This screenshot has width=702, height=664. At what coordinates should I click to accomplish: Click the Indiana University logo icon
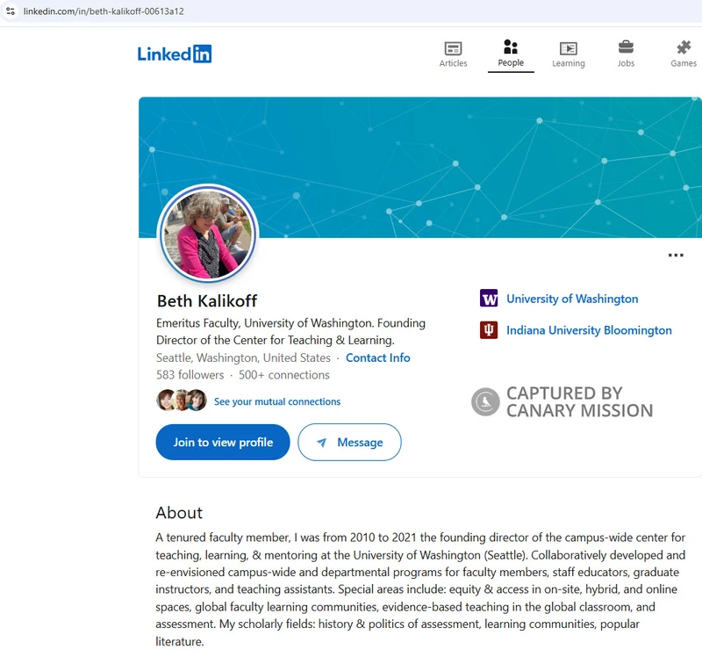(489, 330)
